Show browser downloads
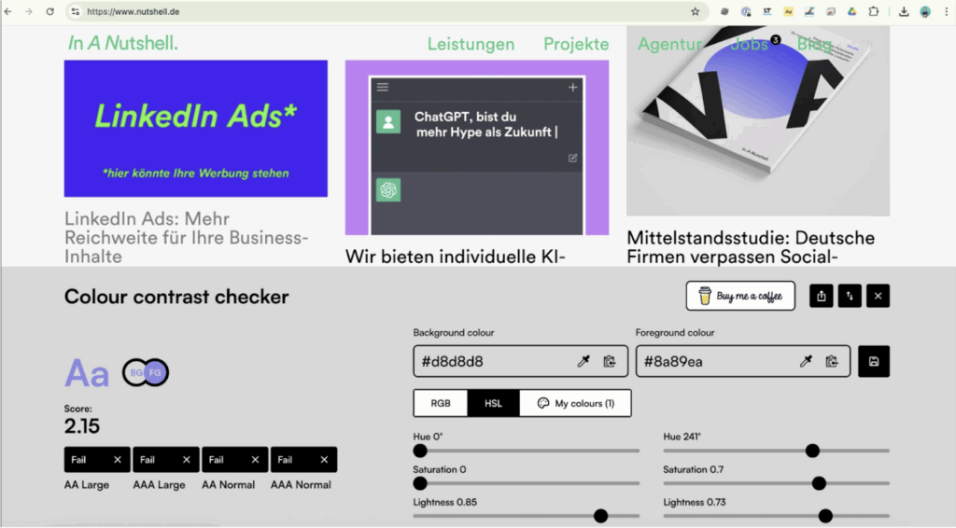 [904, 11]
